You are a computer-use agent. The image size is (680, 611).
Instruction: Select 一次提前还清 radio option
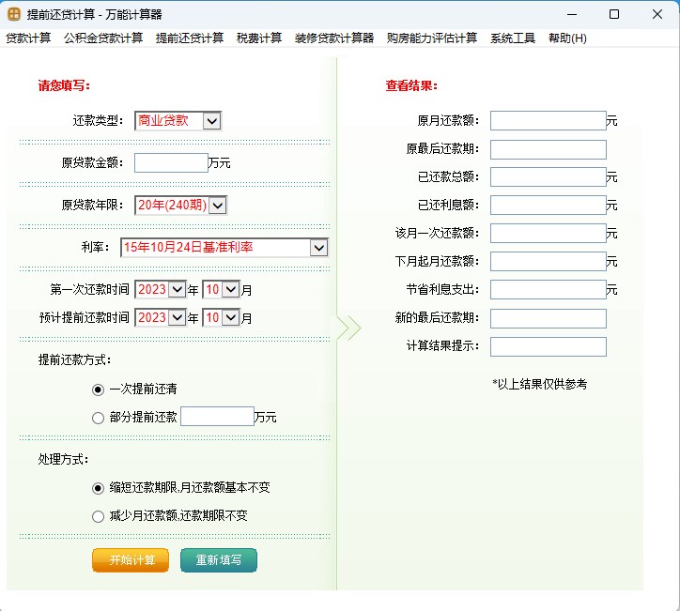(98, 389)
